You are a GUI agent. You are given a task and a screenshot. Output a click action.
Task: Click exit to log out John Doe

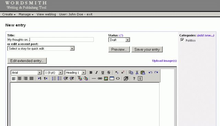coord(89,14)
